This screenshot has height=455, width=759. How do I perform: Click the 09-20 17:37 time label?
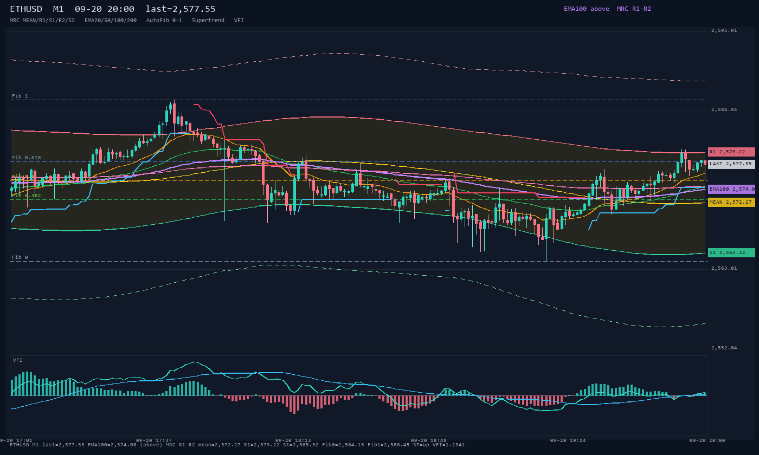click(x=154, y=440)
